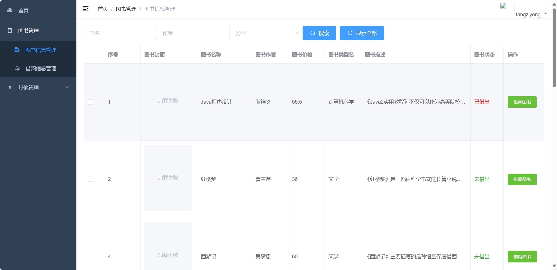Click the cover placeholder for Java程序设计

click(168, 101)
